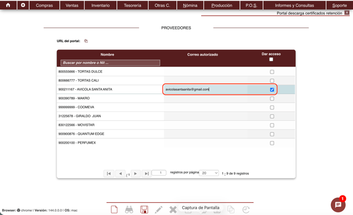Open the Informes y Consultas menu

[x=294, y=5]
